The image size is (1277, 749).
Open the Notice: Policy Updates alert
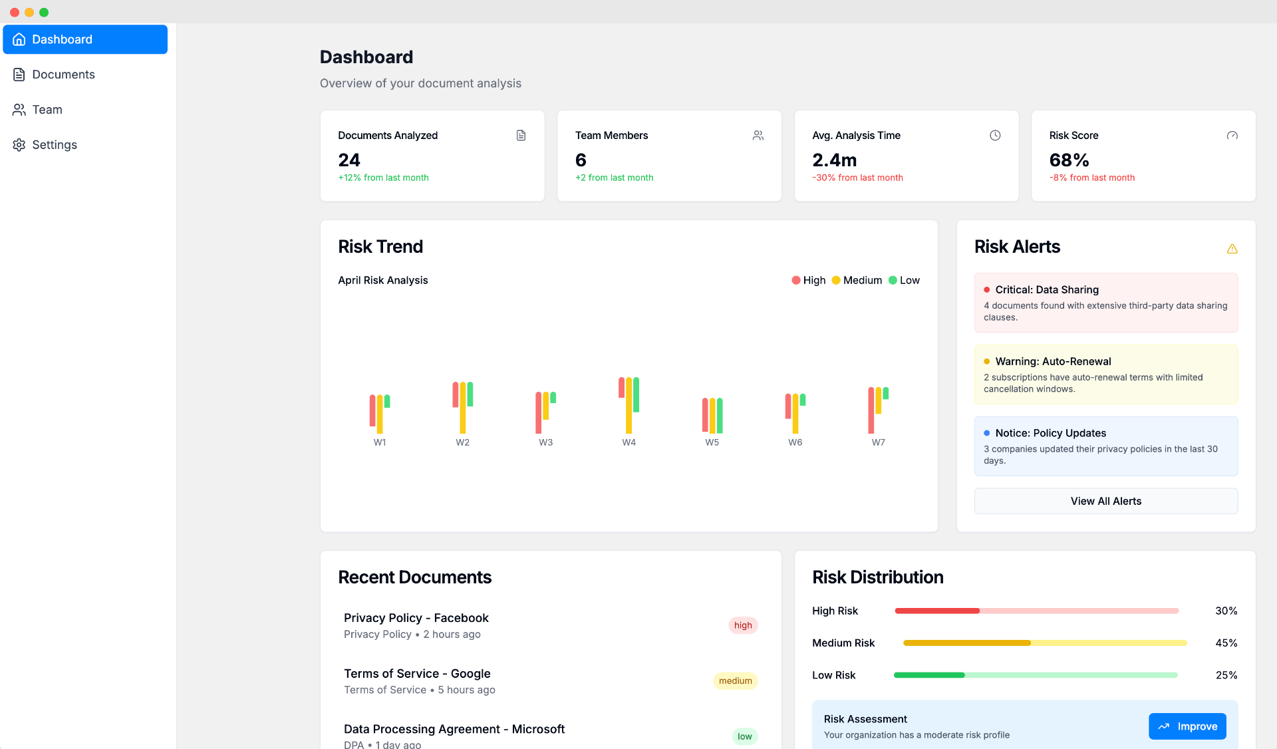[1106, 446]
